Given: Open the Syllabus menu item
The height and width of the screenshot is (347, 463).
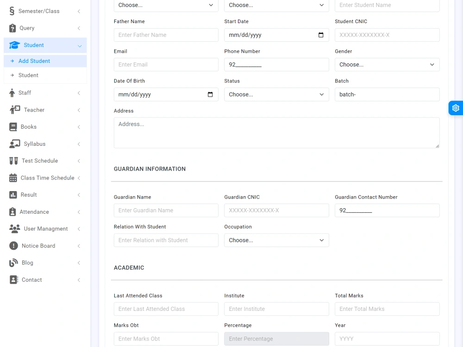Looking at the screenshot, I should pyautogui.click(x=45, y=144).
